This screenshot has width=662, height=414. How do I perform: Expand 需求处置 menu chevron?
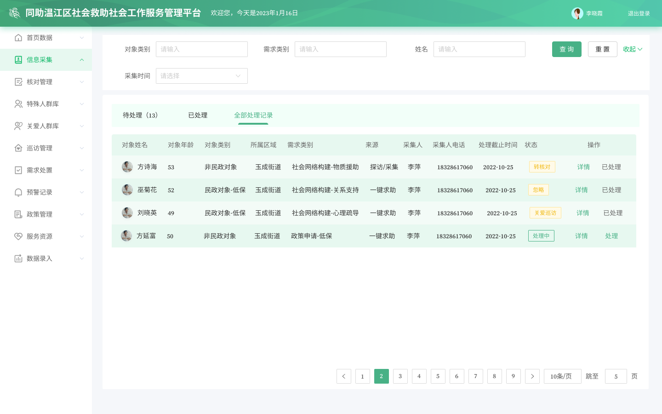click(82, 170)
